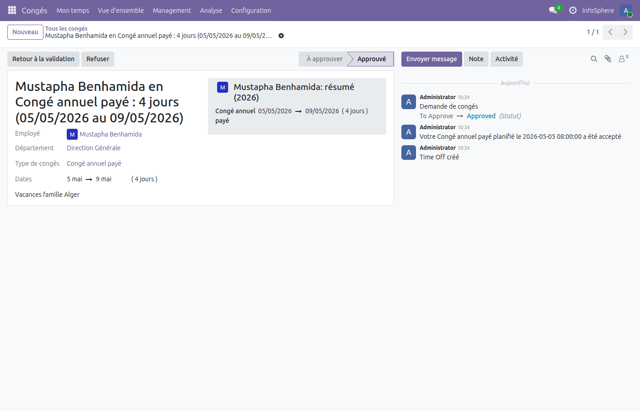Open the activities clock icon
640x411 pixels.
pyautogui.click(x=572, y=10)
